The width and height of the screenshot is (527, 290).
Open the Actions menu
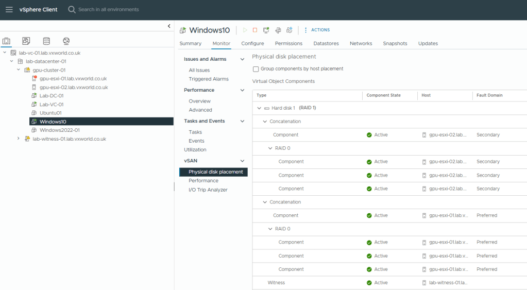click(x=317, y=30)
